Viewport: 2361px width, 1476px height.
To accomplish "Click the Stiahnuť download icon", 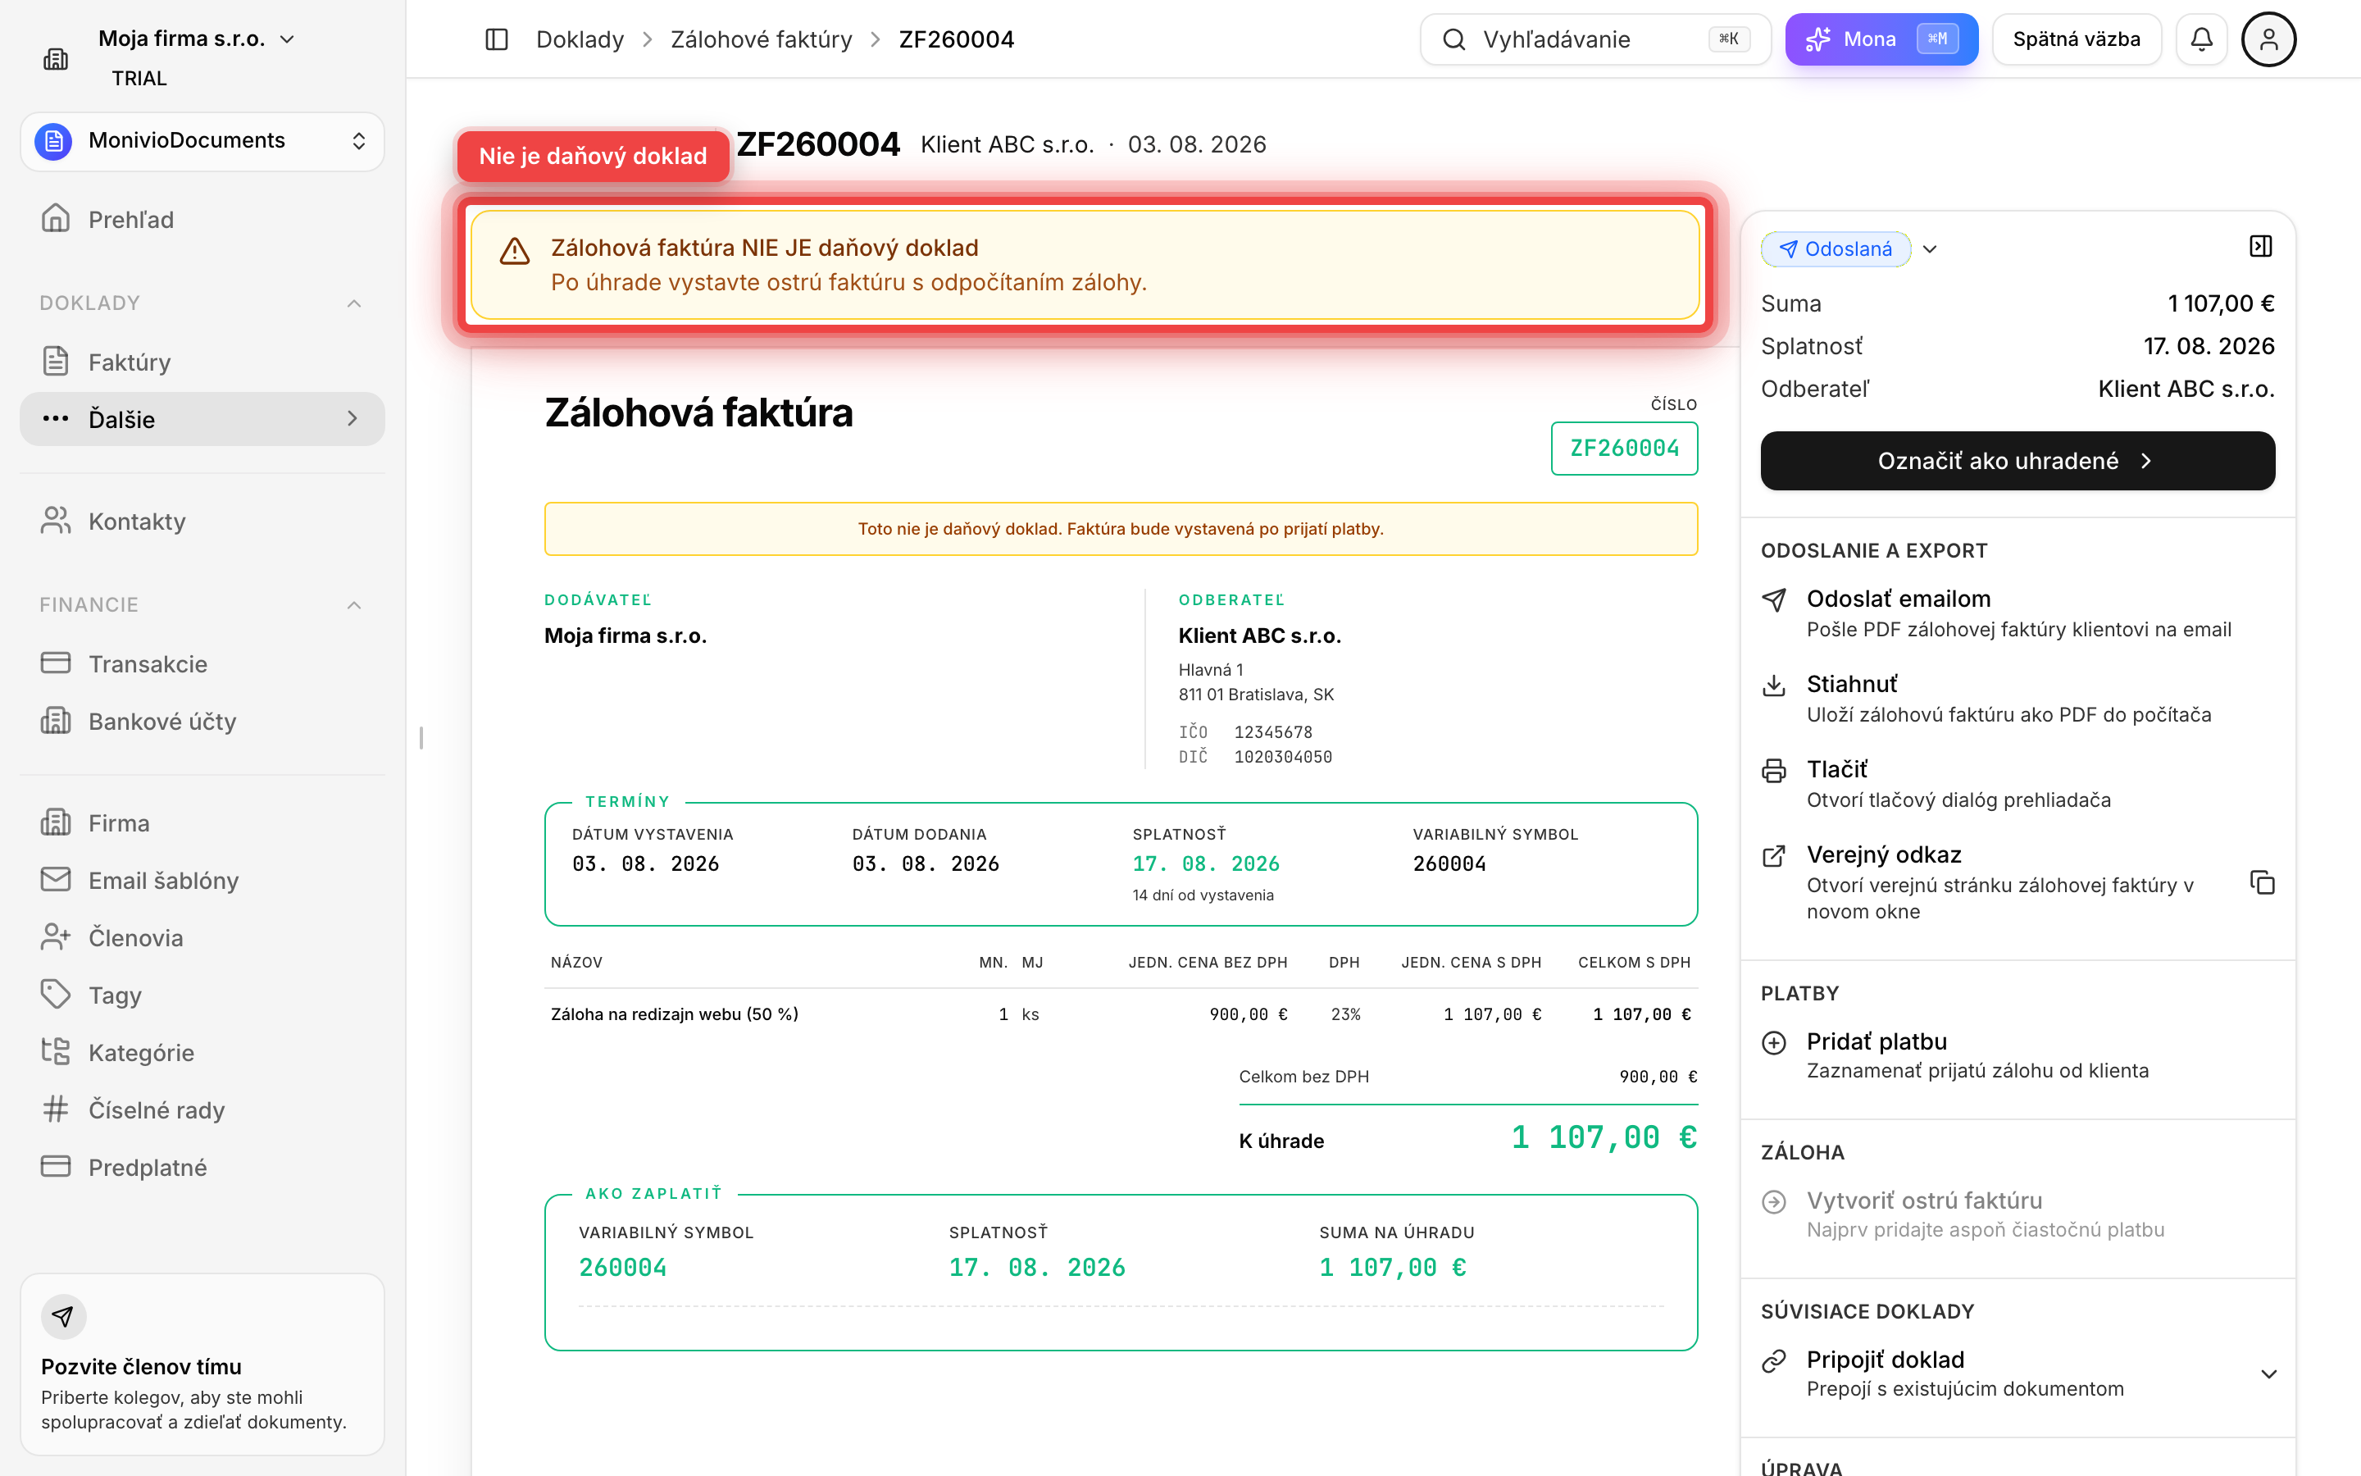I will pos(1774,686).
